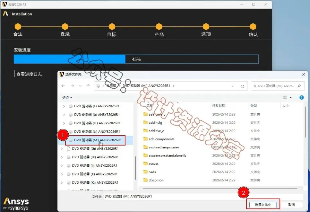
Task: Maximize the 安装2026 R1 window
Action: pyautogui.click(x=254, y=4)
